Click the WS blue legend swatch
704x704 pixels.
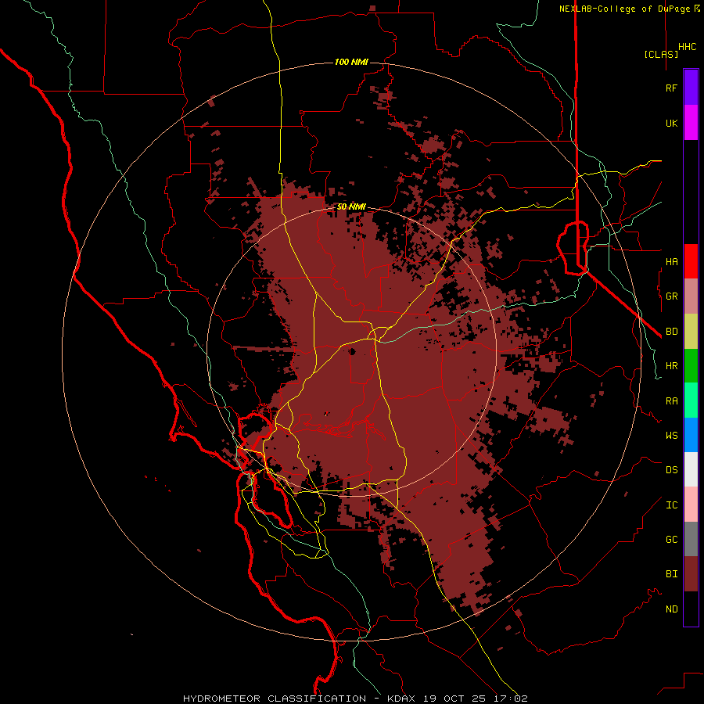[x=691, y=435]
